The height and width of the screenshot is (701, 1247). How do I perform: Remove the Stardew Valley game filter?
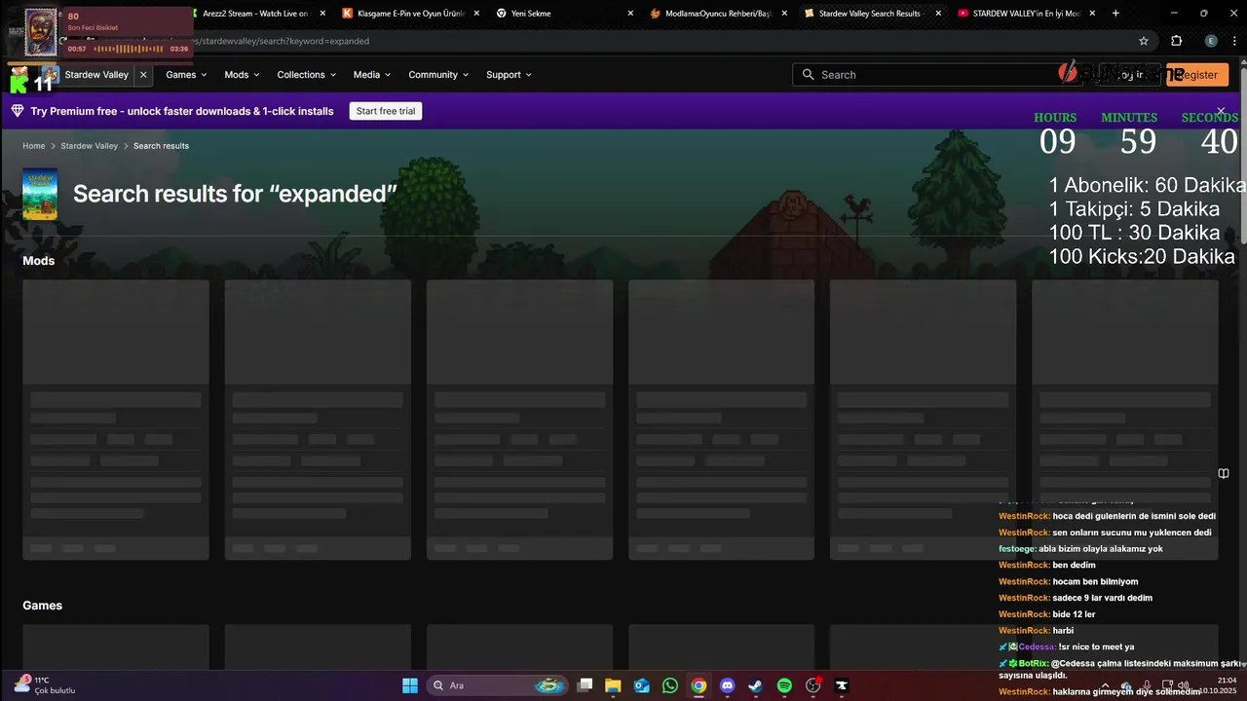143,75
